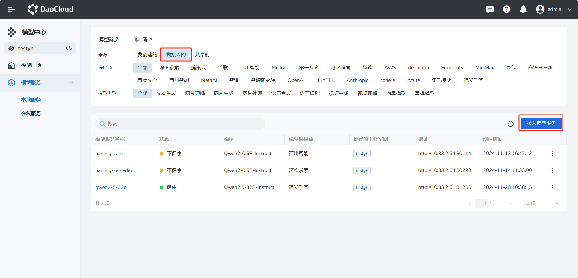
Task: Filter provider by MiniMax
Action: [485, 68]
